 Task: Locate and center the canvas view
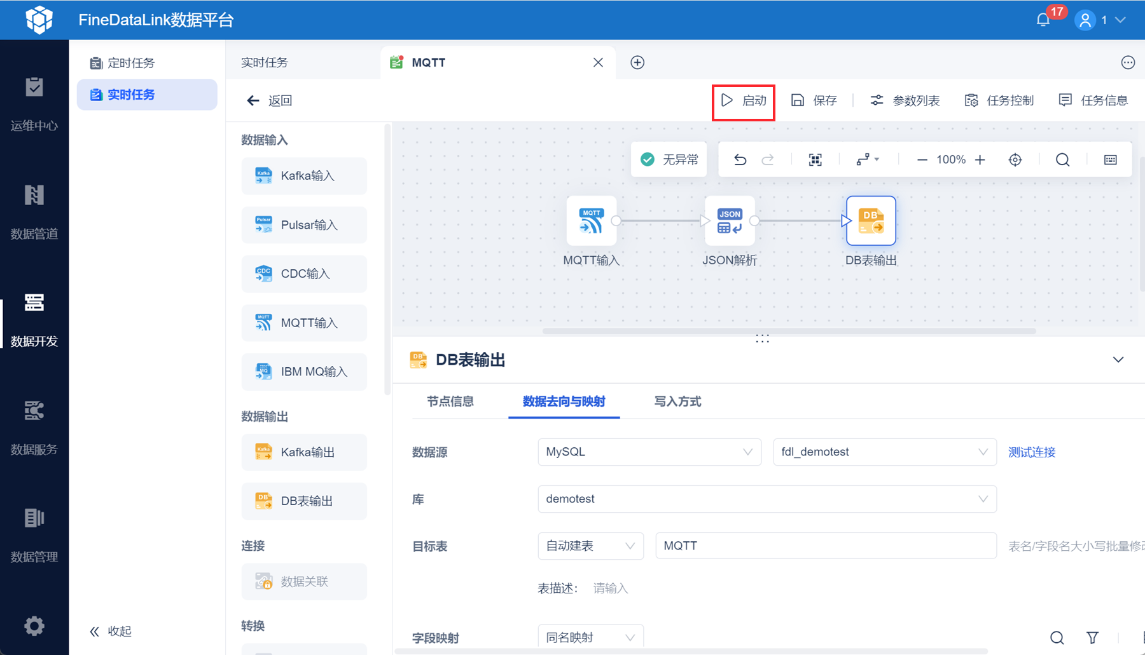1015,159
